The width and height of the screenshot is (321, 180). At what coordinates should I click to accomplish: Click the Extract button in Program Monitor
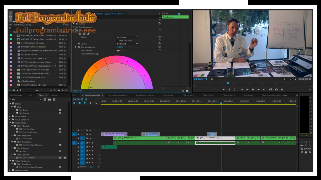pyautogui.click(x=276, y=89)
